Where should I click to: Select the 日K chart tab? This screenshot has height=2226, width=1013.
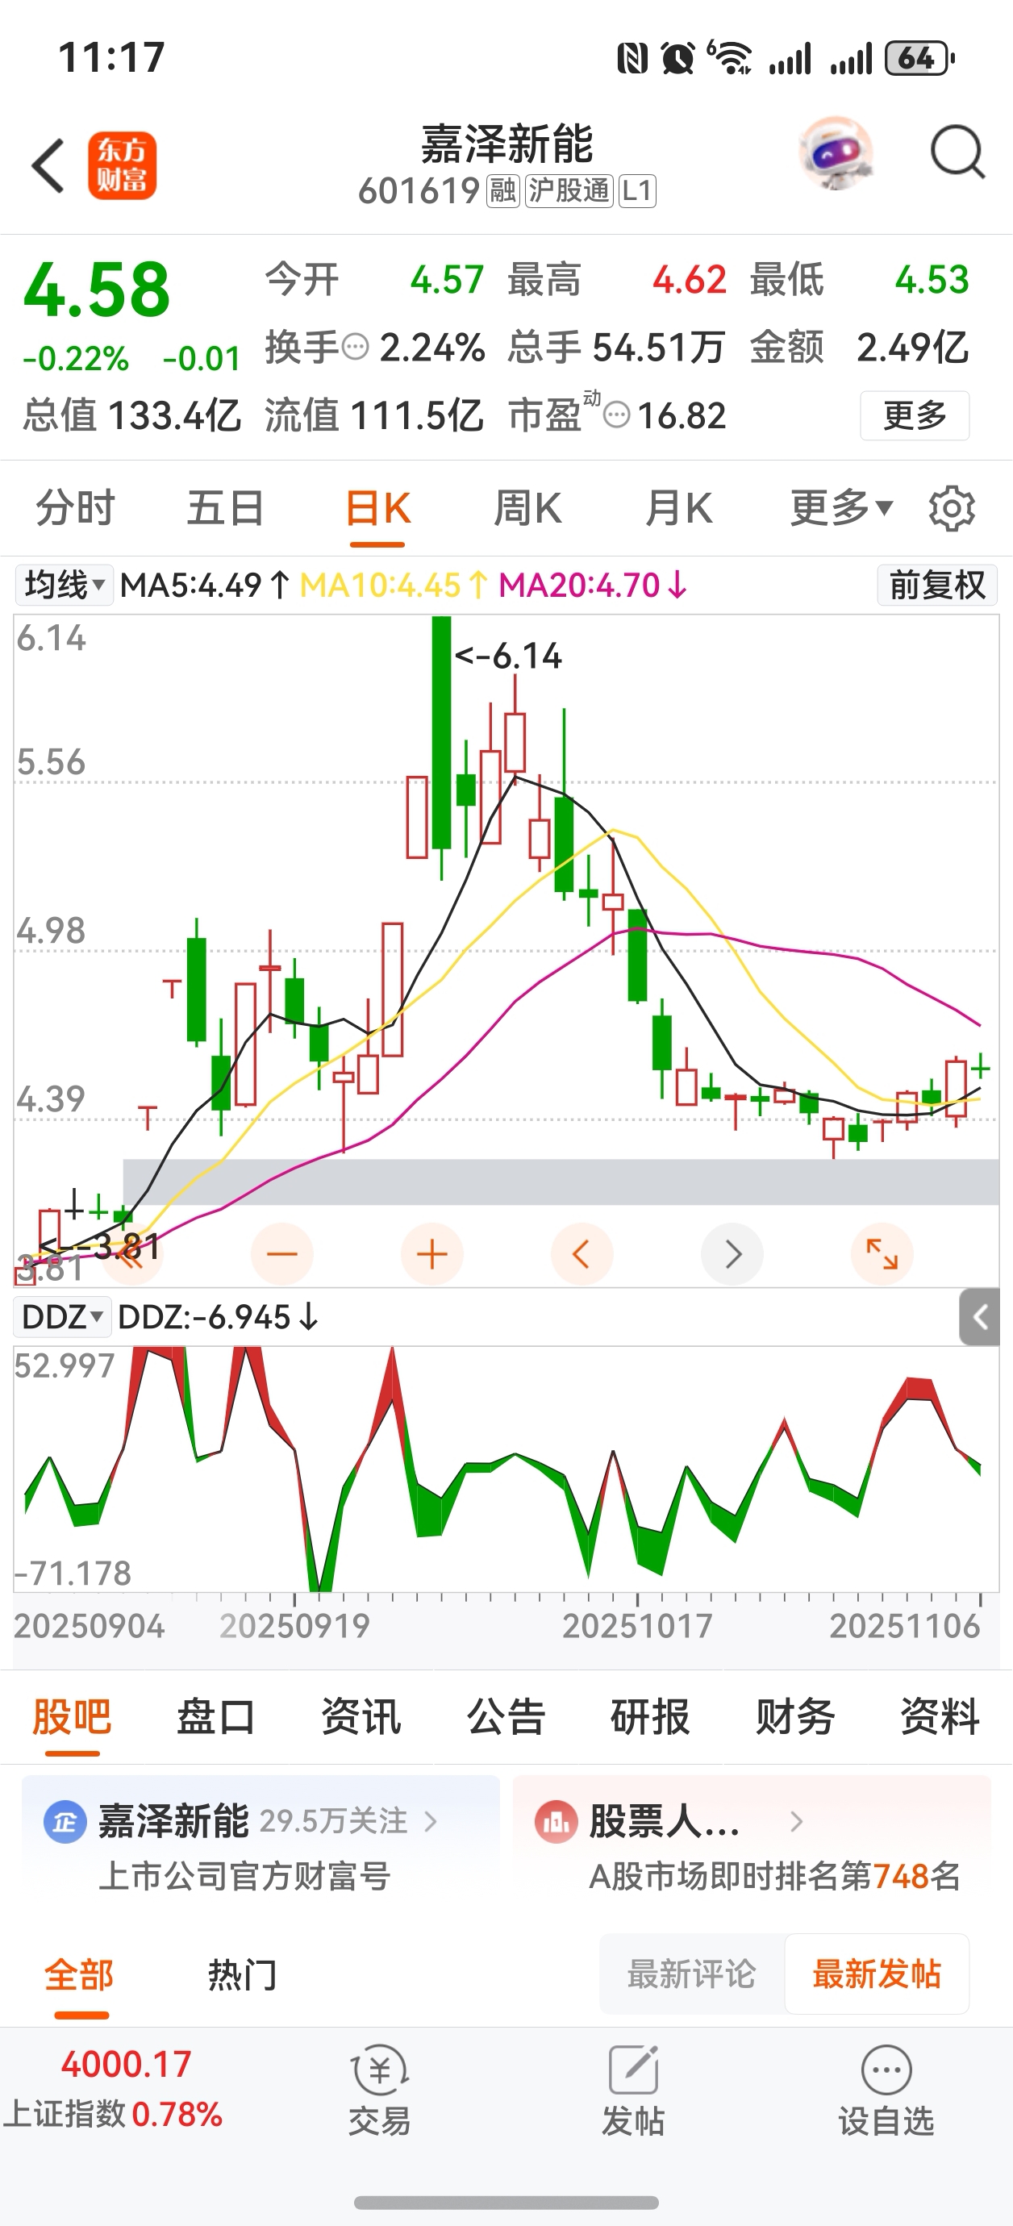(x=377, y=507)
